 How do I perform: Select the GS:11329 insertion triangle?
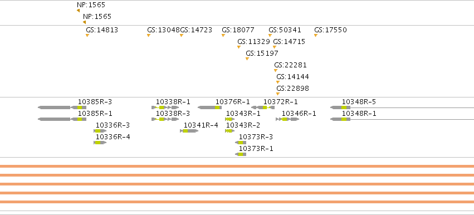click(x=239, y=47)
